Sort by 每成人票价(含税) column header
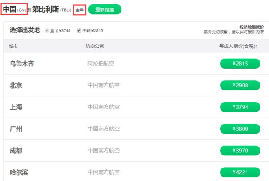 (x=238, y=47)
